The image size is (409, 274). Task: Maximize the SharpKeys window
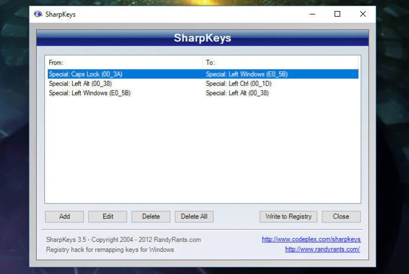[x=337, y=14]
